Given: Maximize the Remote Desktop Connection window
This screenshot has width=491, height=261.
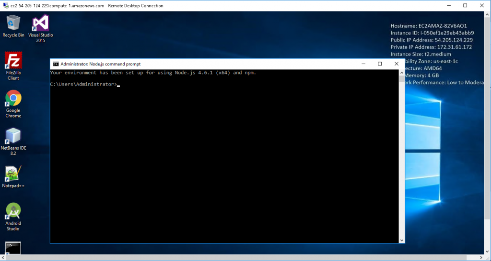Looking at the screenshot, I should click(x=465, y=6).
